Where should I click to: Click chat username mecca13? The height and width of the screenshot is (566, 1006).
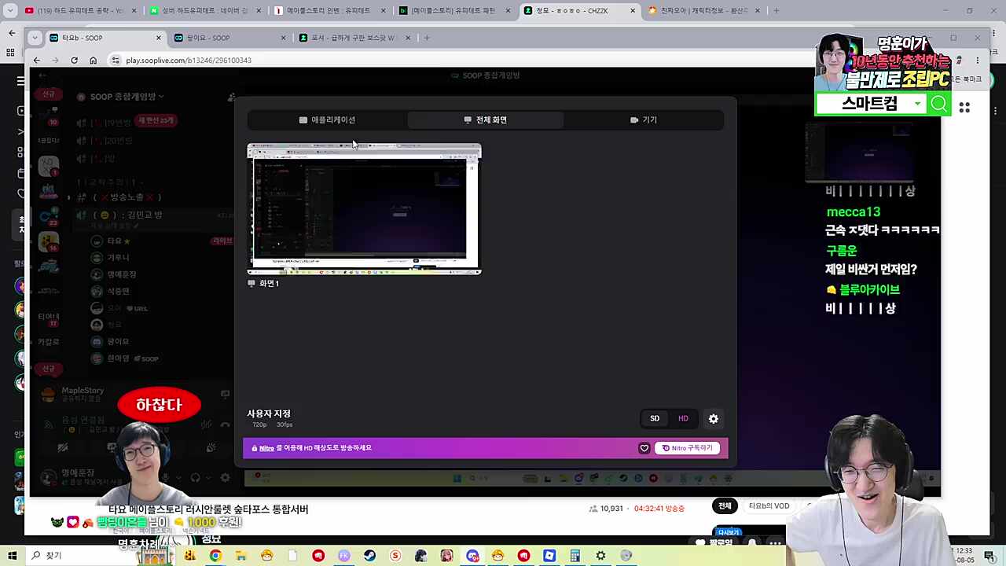pyautogui.click(x=854, y=211)
